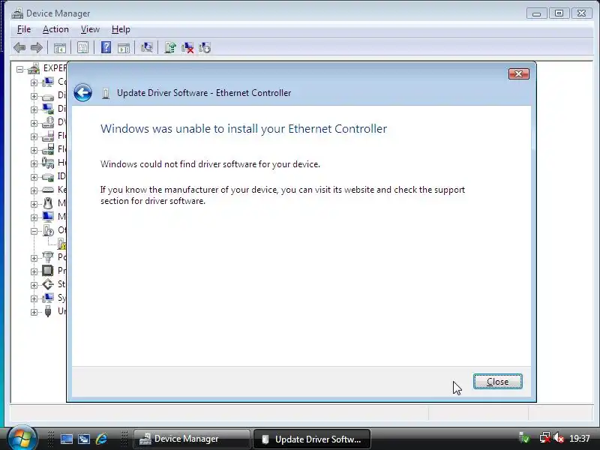
Task: Click the Storage controllers category icon
Action: tap(48, 284)
